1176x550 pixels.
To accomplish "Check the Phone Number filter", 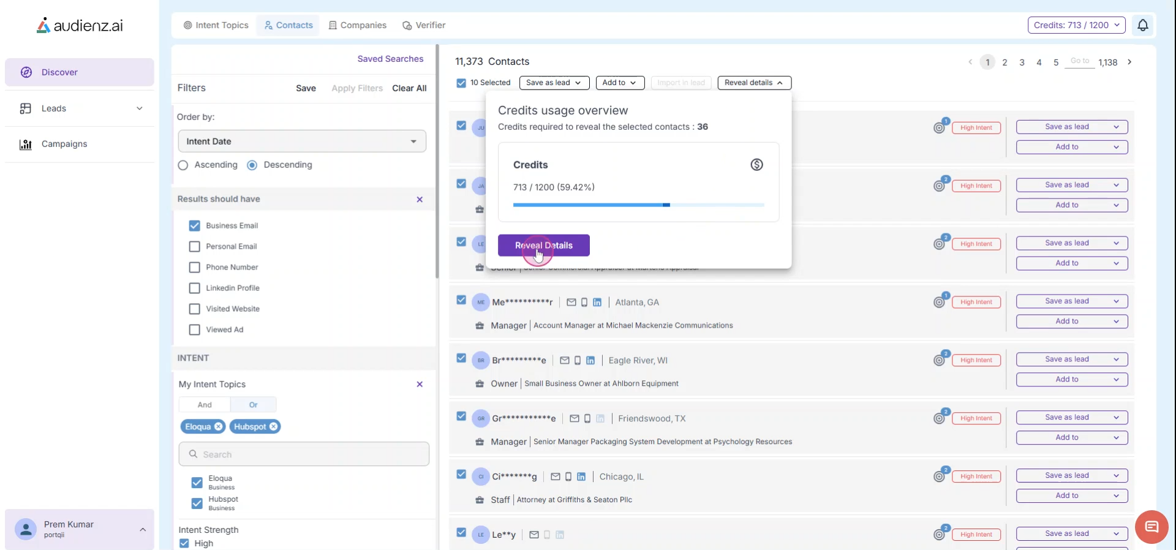I will (195, 268).
